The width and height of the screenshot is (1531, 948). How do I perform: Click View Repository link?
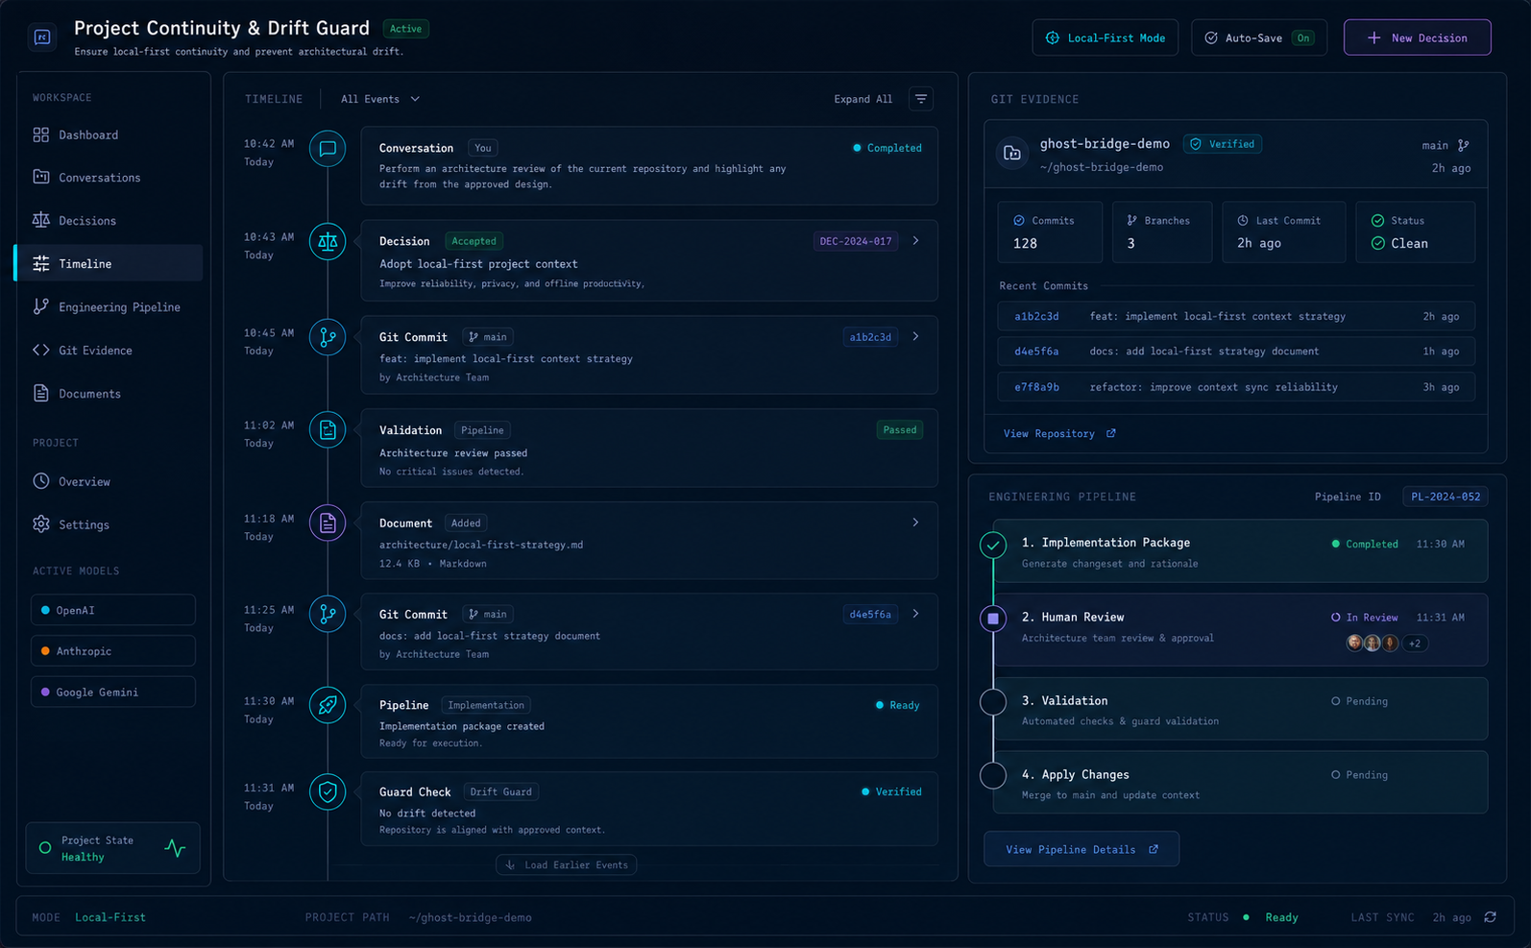coord(1059,433)
